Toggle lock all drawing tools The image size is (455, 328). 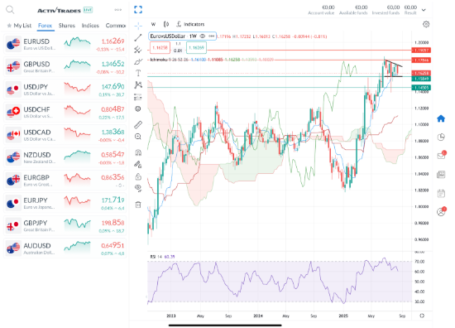click(x=138, y=176)
